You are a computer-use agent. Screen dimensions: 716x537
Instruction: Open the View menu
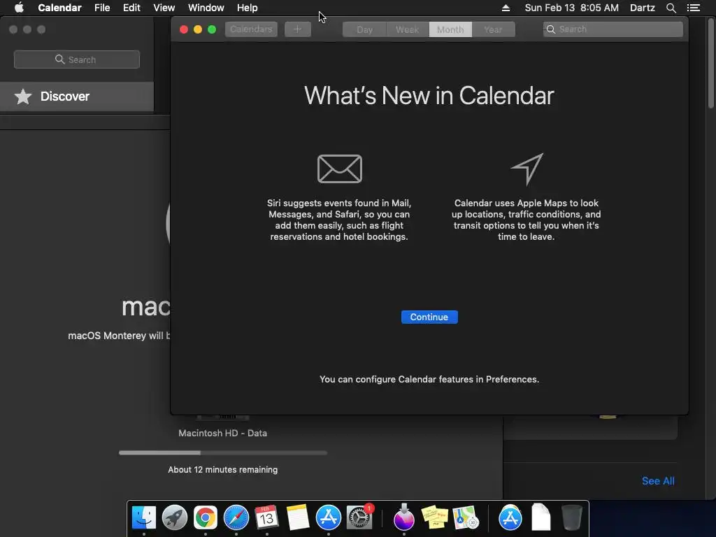164,8
